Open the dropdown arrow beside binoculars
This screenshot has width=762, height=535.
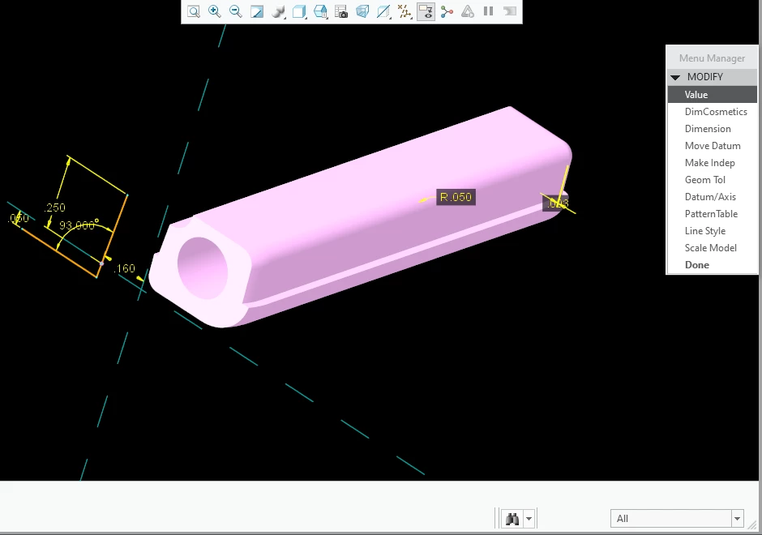pos(529,519)
